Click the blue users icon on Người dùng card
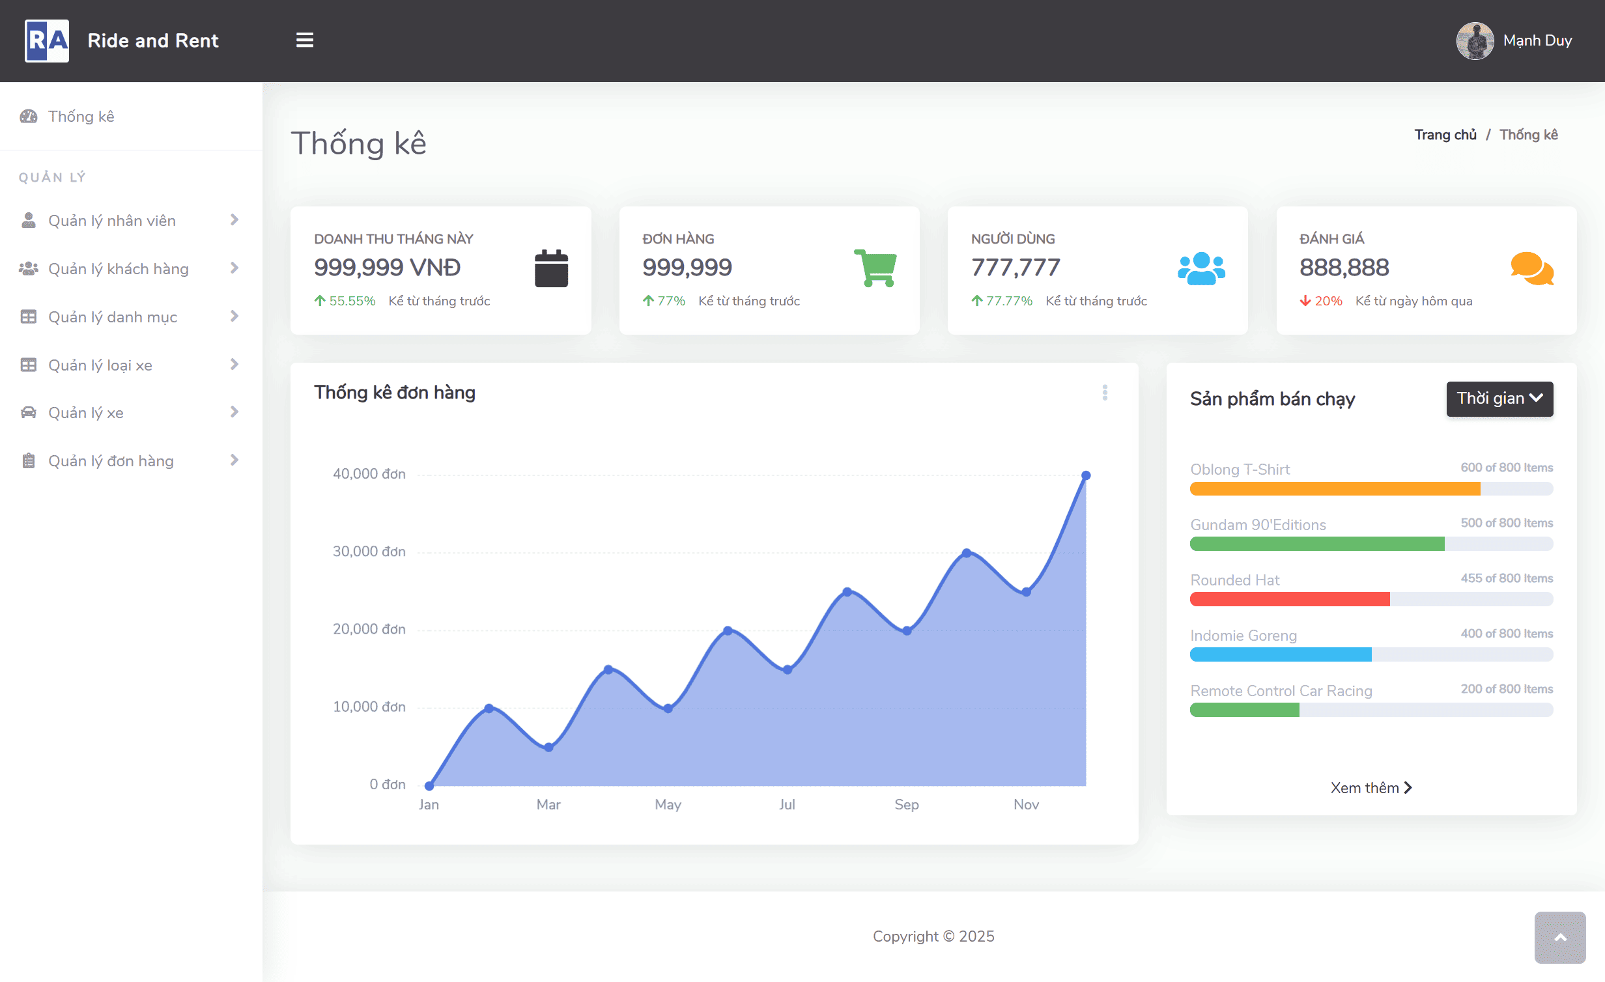This screenshot has width=1605, height=982. pos(1201,268)
